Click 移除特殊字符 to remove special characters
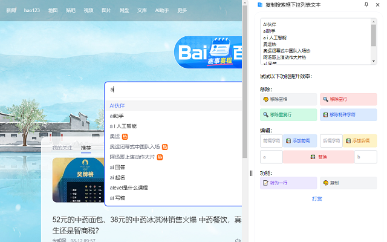 [348, 114]
